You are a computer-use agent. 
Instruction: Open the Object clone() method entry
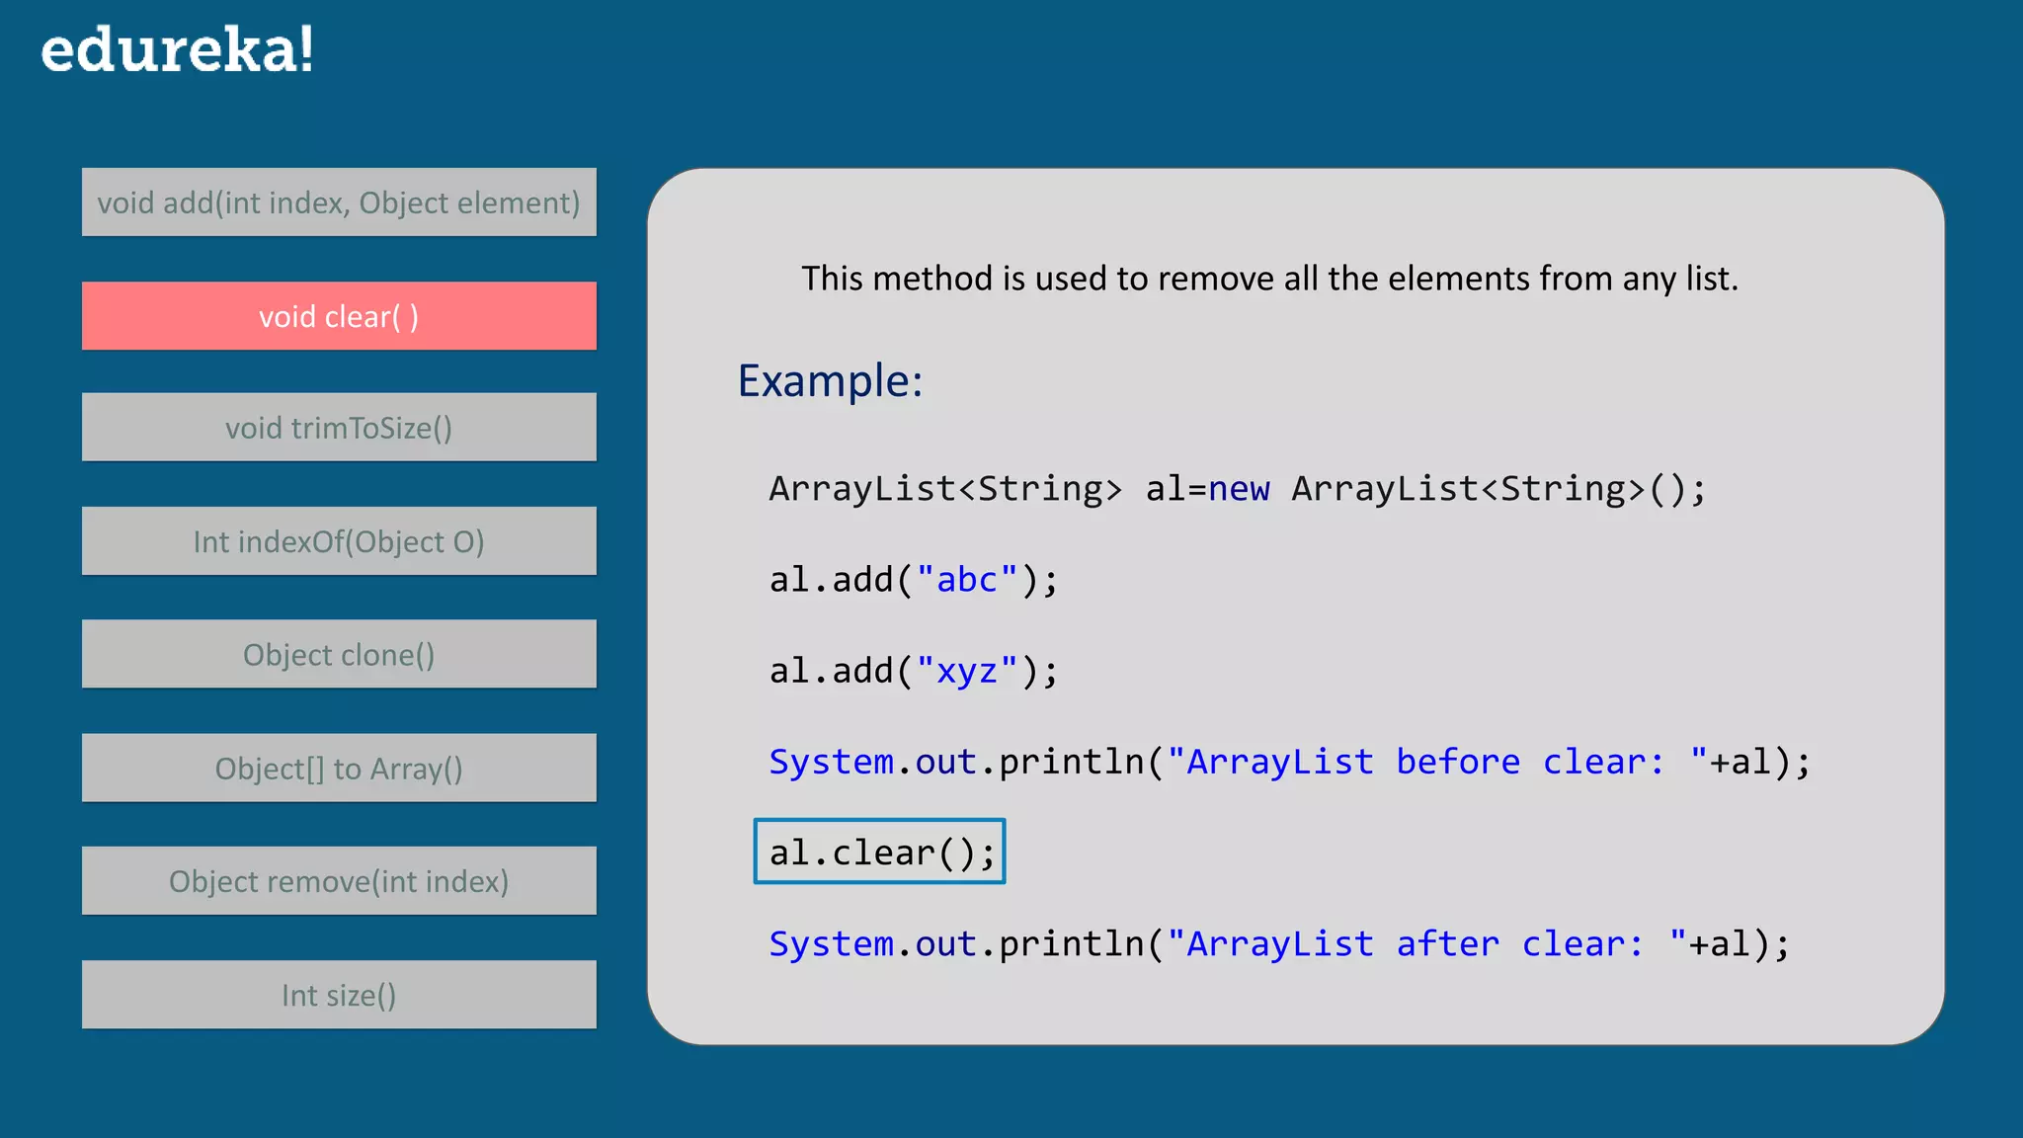click(x=339, y=654)
